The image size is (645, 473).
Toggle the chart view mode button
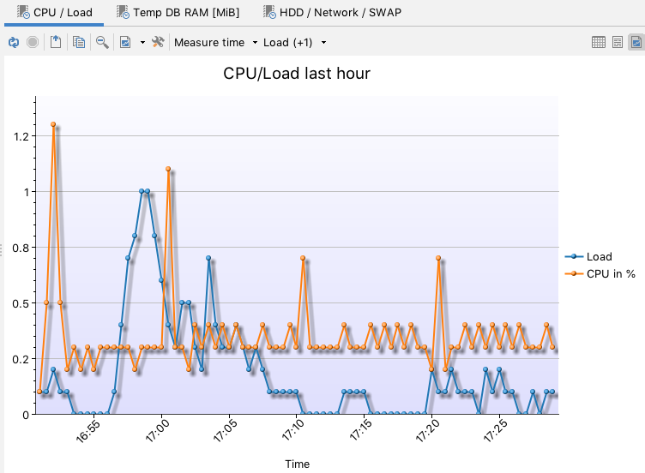point(635,42)
